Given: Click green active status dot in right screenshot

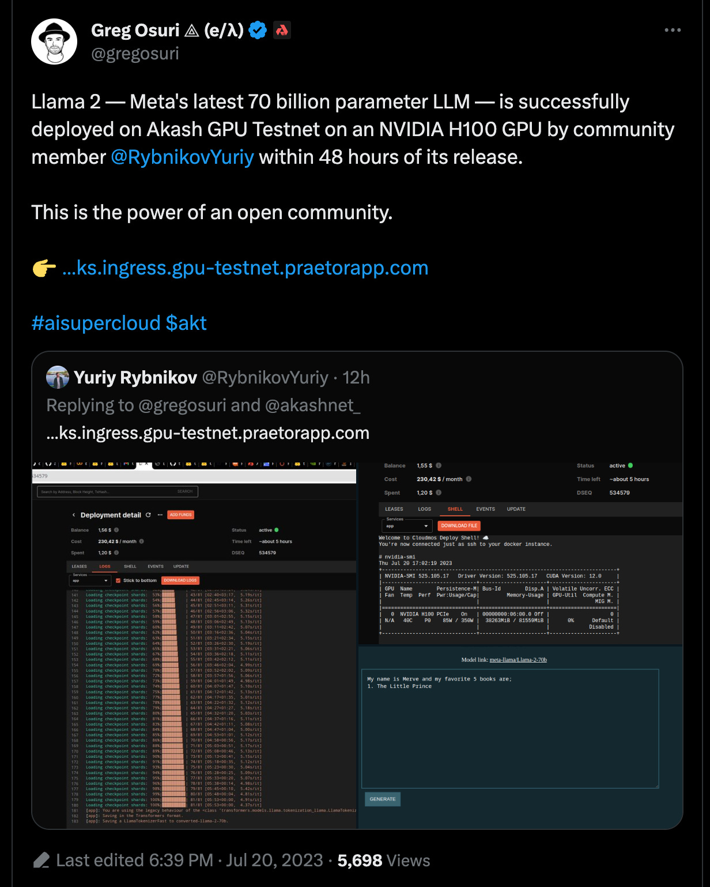Looking at the screenshot, I should pos(630,465).
